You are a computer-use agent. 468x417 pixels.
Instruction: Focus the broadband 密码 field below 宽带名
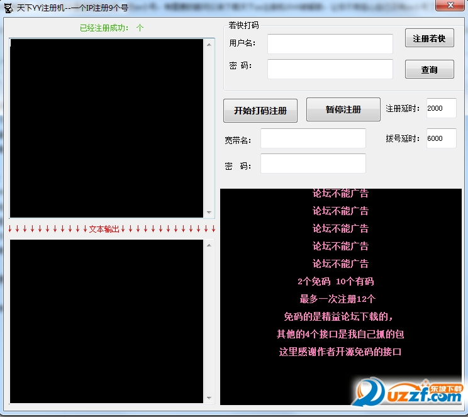pyautogui.click(x=313, y=164)
